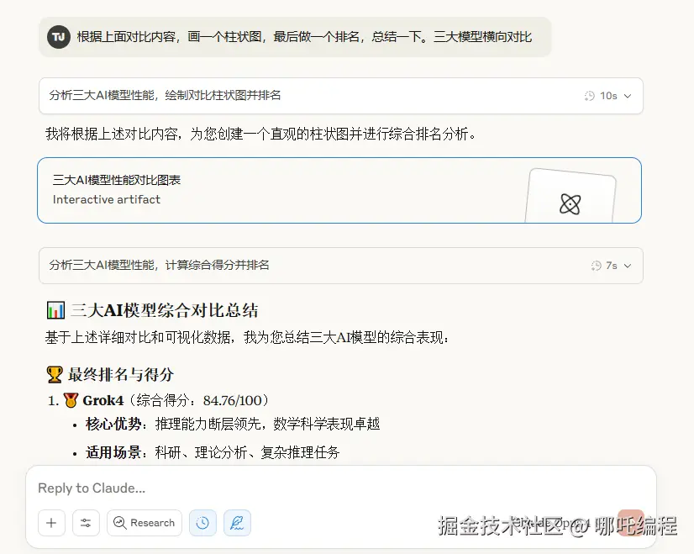Toggle the extended thinking clock icon
This screenshot has height=554, width=694.
202,523
